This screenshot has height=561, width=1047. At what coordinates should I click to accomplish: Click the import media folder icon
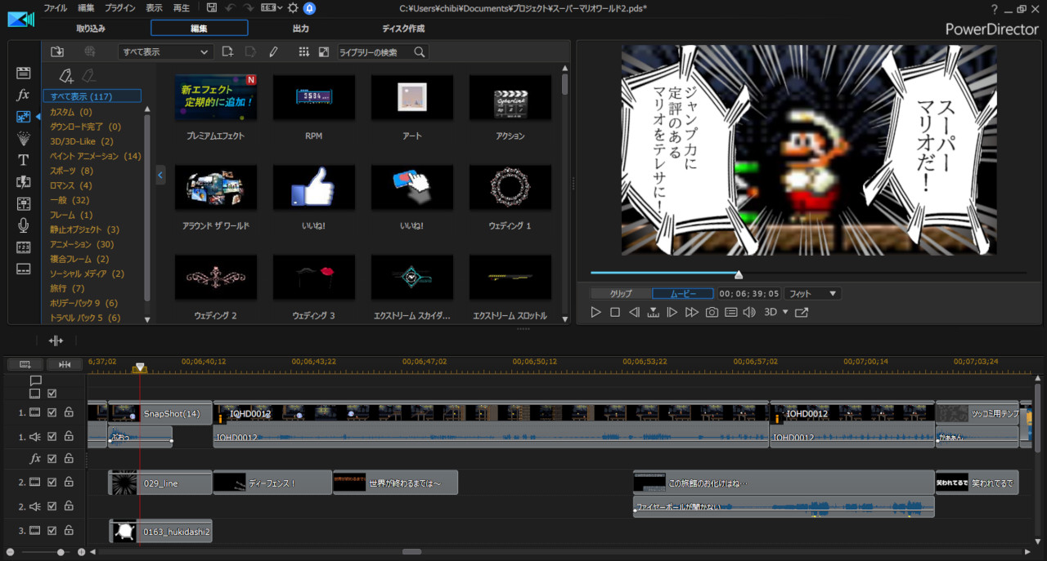pos(57,51)
